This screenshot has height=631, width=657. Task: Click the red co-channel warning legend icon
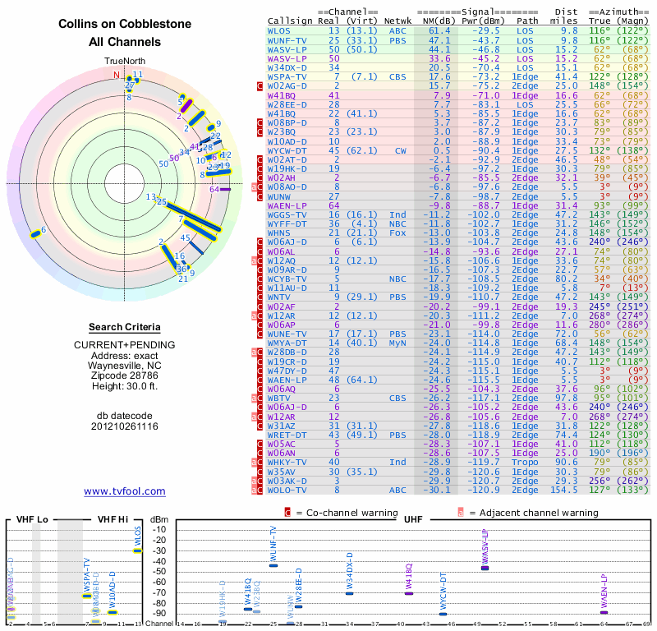[x=287, y=513]
